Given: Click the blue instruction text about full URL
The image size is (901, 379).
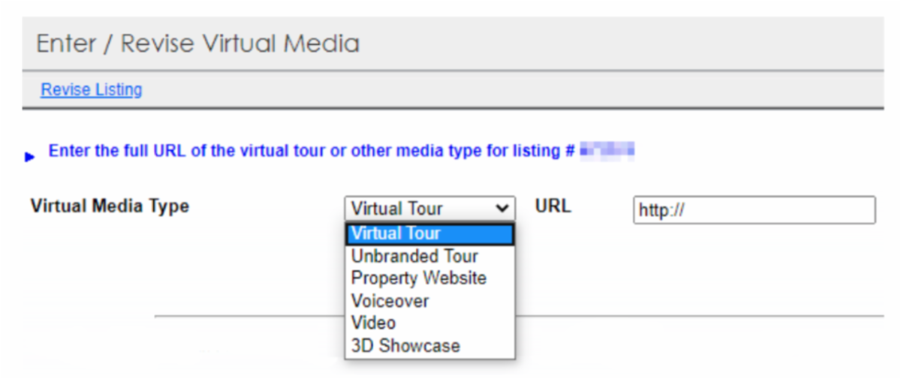Looking at the screenshot, I should click(306, 151).
